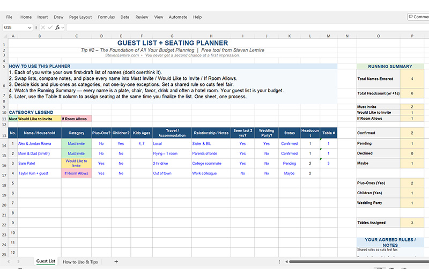Click the previous sheet navigation arrow

(9, 262)
